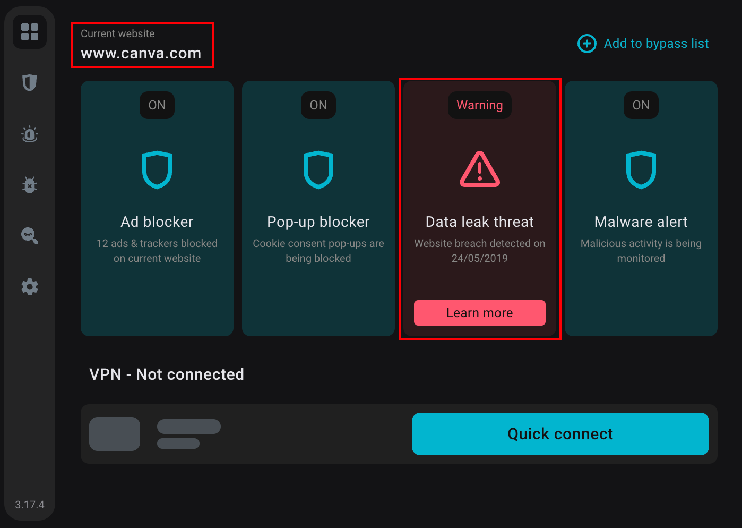742x528 pixels.
Task: Select the www.canva.com website text
Action: click(x=141, y=53)
